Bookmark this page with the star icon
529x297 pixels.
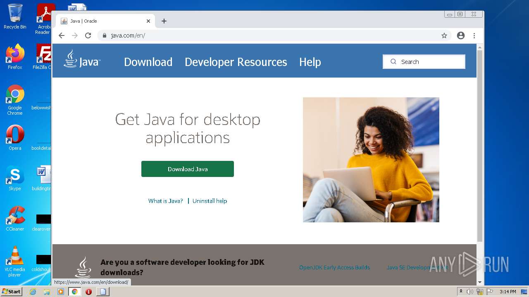444,35
